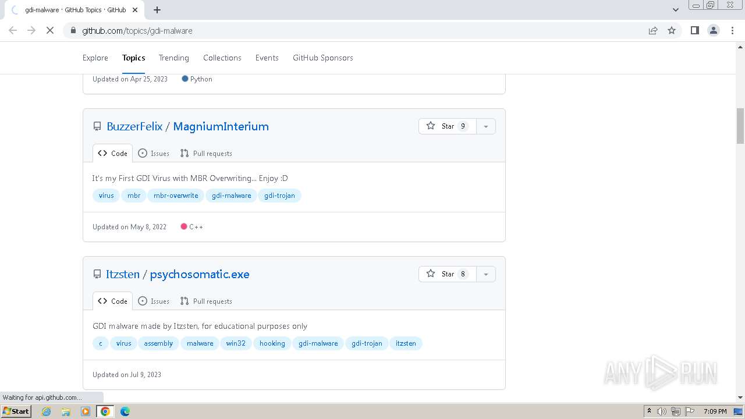Open the media player taskbar icon
Viewport: 745px width, 419px height.
click(86, 411)
